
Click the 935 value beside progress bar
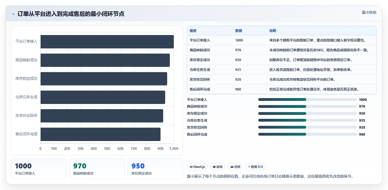(x=362, y=121)
